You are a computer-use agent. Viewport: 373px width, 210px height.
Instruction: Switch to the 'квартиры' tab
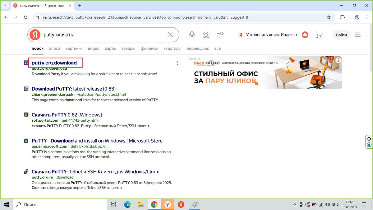click(x=173, y=49)
